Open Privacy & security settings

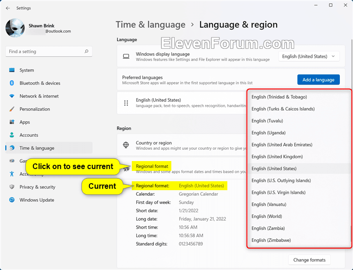click(49, 187)
